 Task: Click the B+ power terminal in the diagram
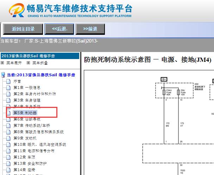pyautogui.click(x=164, y=79)
